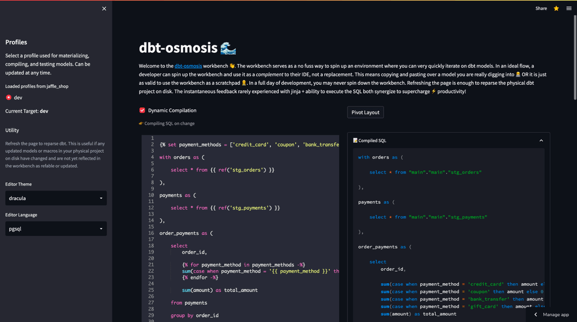Click the dbt-osmosis page heading
The width and height of the screenshot is (577, 322).
pos(177,48)
